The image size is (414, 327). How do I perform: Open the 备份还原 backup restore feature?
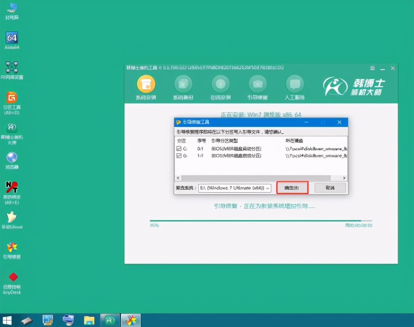pyautogui.click(x=183, y=84)
